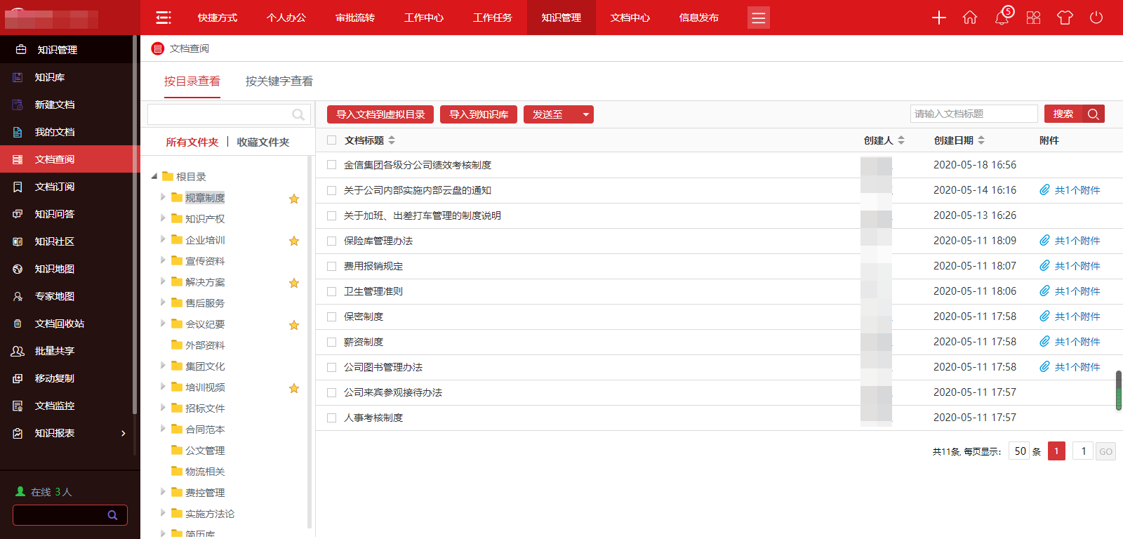This screenshot has height=539, width=1123.
Task: Check 薪资制度 row
Action: tap(332, 342)
